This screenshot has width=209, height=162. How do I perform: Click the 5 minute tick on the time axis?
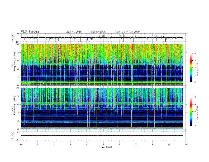pos(103,145)
